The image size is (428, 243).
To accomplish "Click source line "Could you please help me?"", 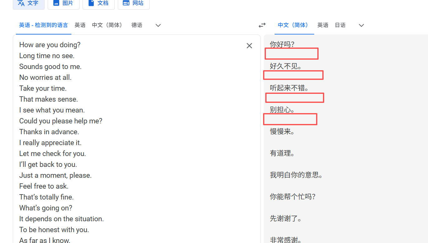I will coord(61,121).
